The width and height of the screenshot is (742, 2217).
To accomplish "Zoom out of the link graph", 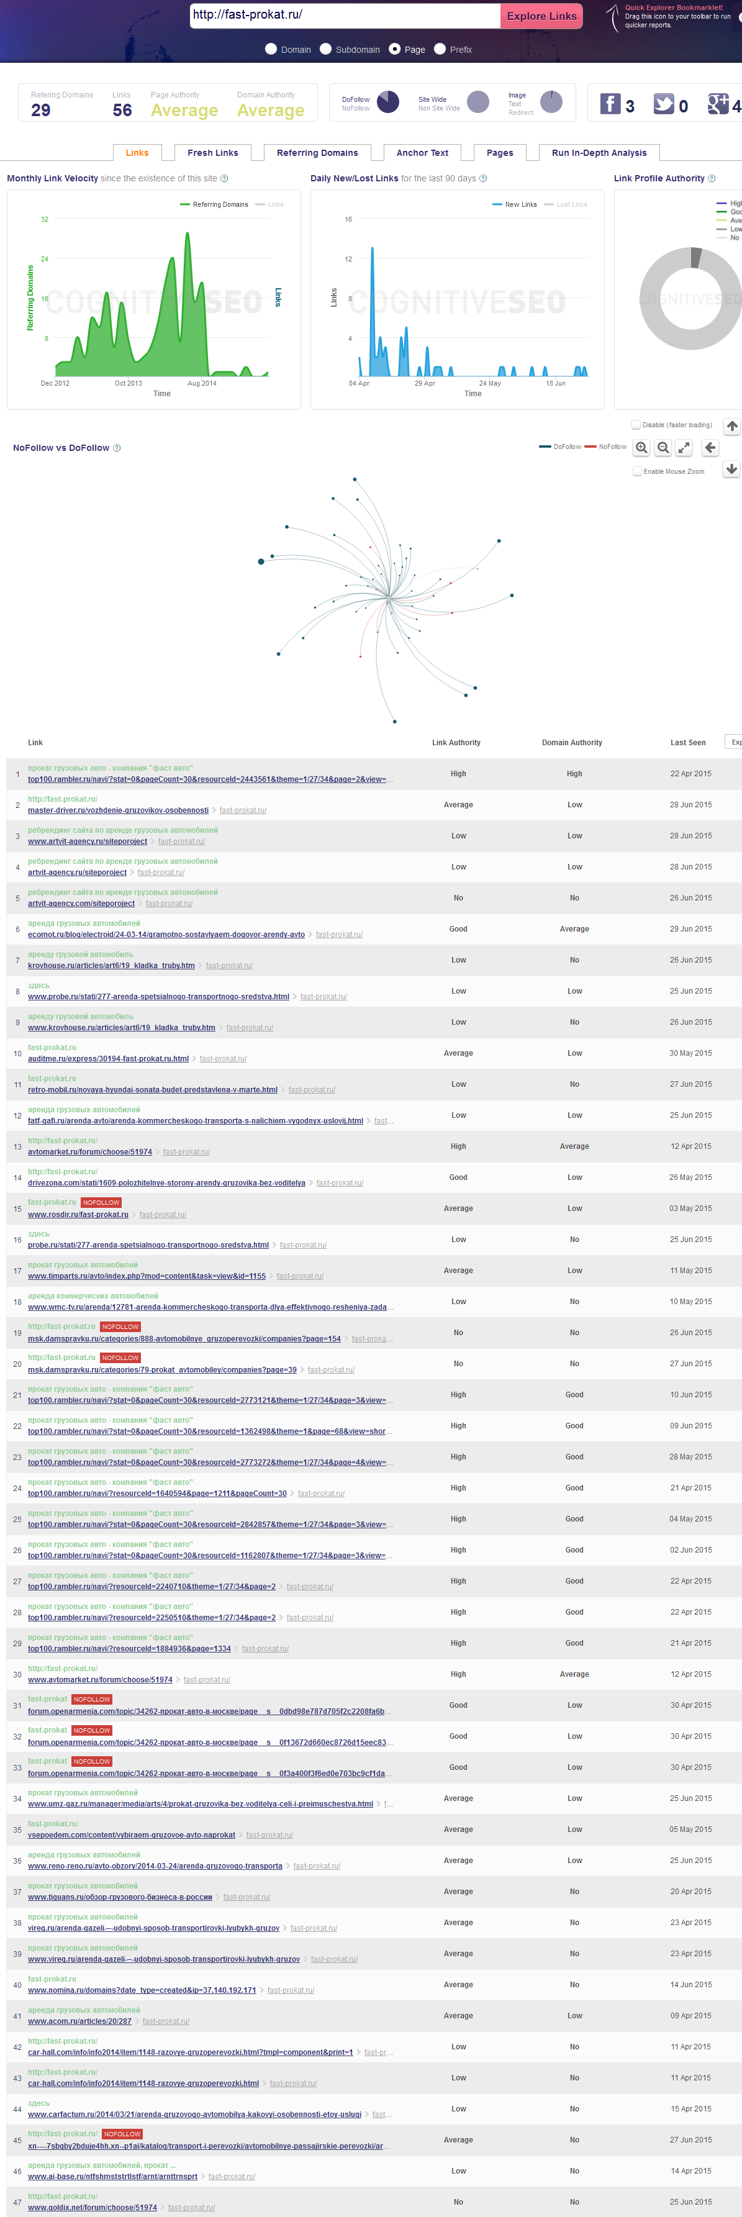I will point(663,448).
